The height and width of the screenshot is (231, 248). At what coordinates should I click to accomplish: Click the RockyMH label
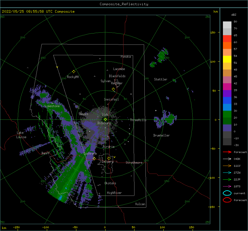coord(73,77)
